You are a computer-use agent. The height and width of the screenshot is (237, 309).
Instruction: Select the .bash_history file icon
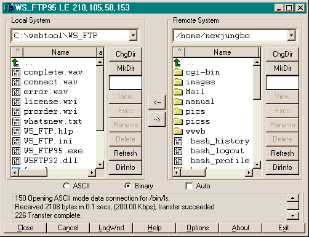point(178,141)
